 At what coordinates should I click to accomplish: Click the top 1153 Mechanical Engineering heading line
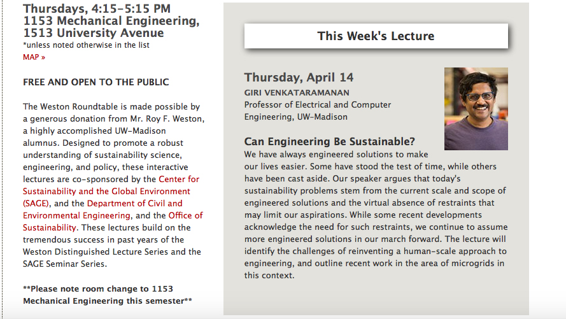(x=111, y=21)
